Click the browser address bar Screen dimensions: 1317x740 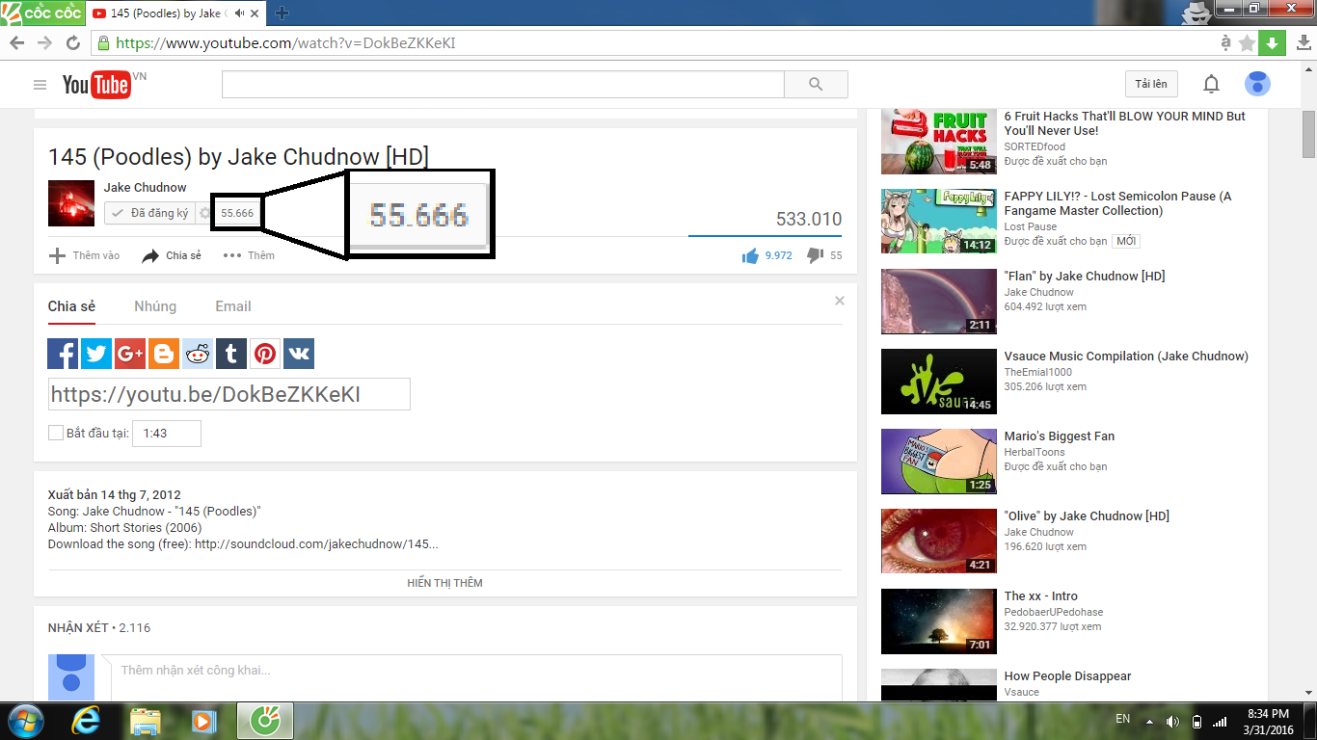(656, 43)
